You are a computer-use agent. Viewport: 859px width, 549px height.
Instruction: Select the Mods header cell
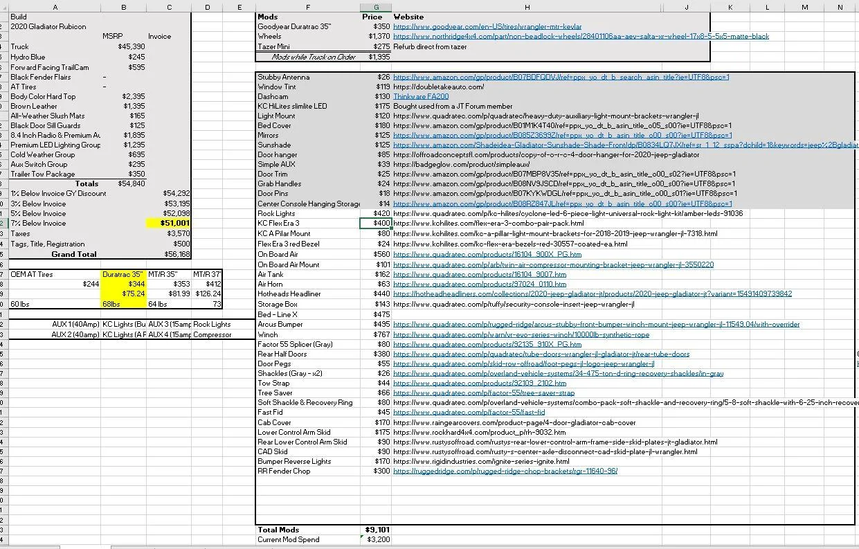point(308,17)
